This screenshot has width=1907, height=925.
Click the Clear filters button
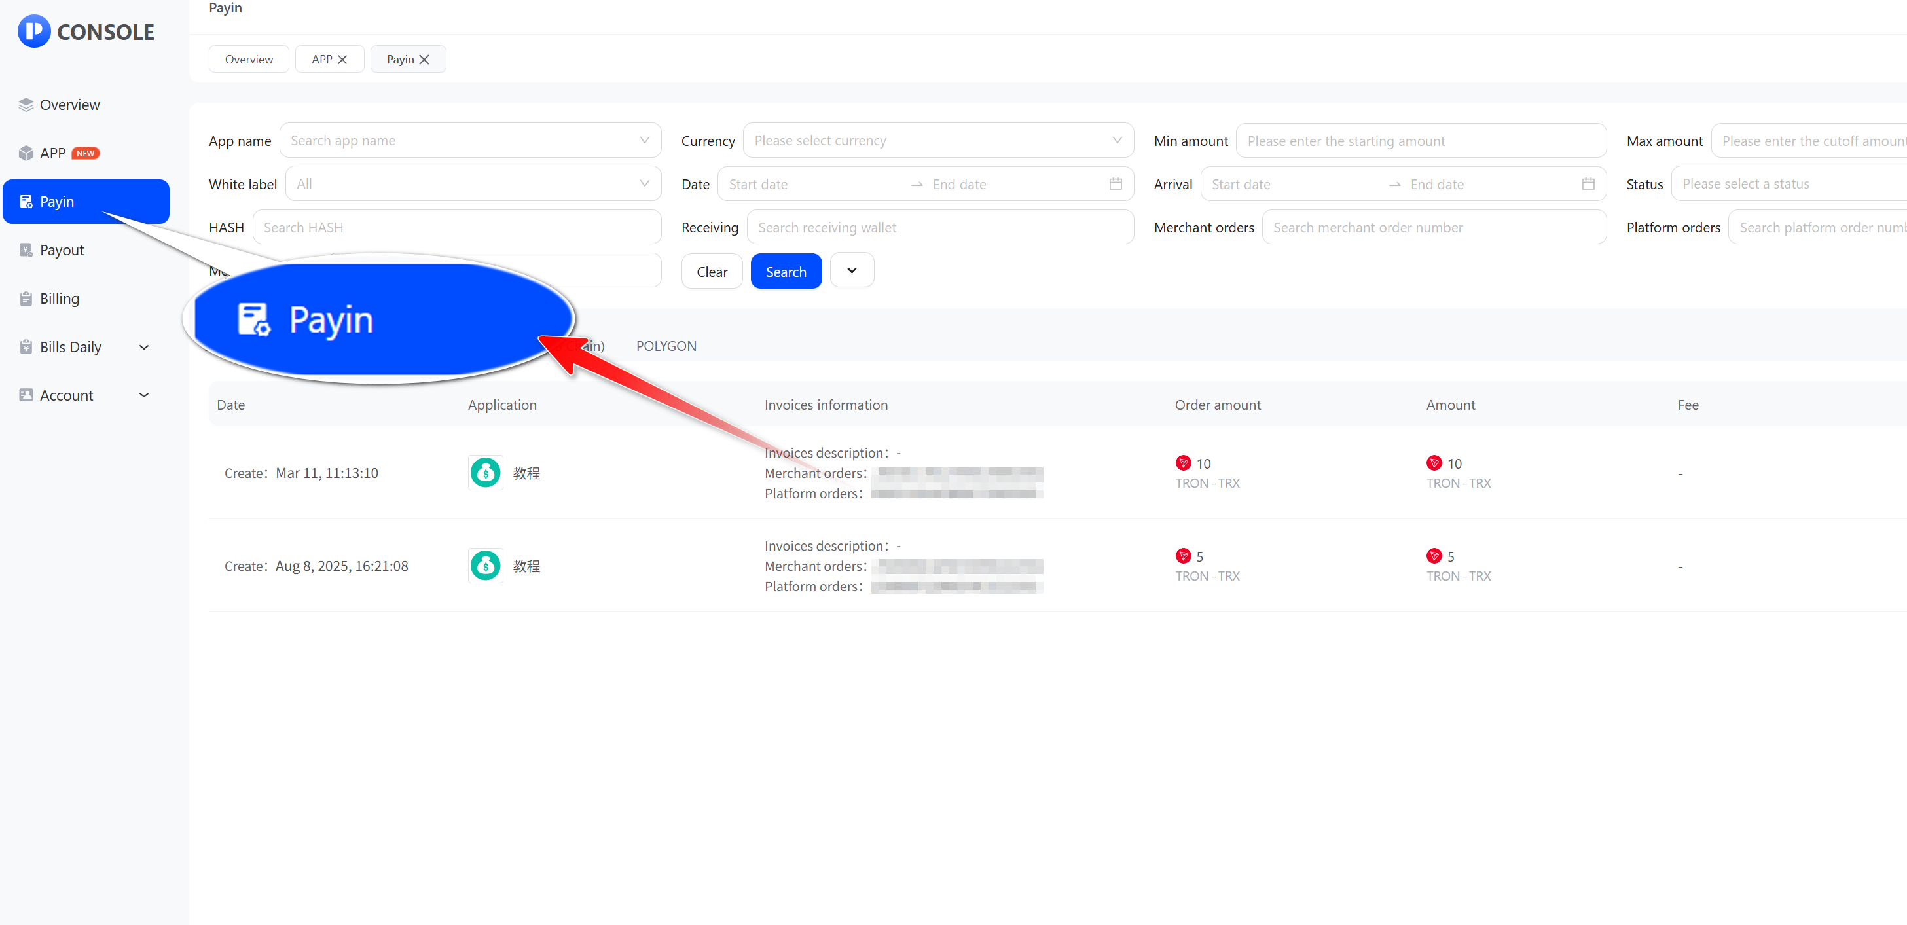pyautogui.click(x=712, y=272)
